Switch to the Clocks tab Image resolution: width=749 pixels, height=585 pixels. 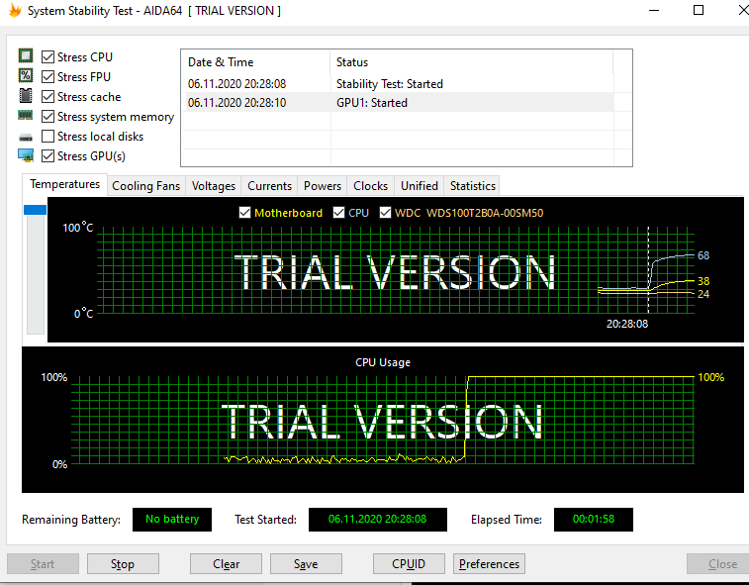371,186
